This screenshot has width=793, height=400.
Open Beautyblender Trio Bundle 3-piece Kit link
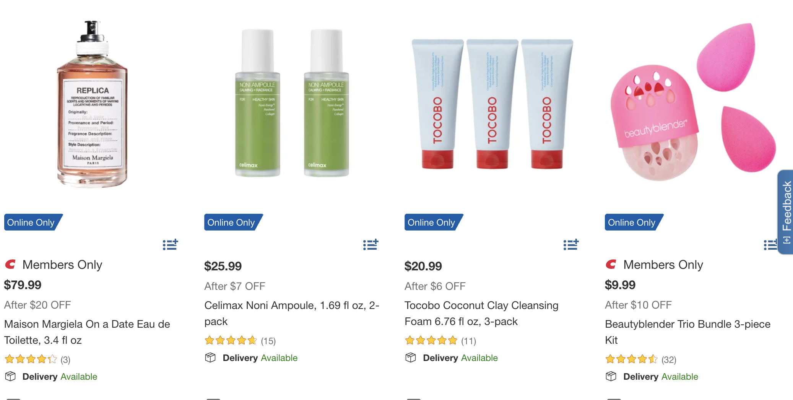tap(687, 332)
